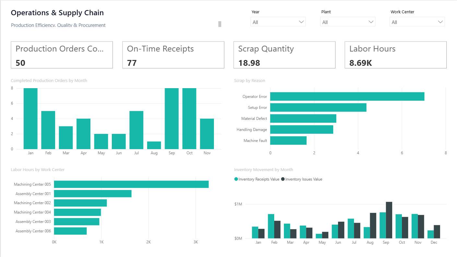Click the Jan bar in Completed Production Orders

click(x=31, y=119)
